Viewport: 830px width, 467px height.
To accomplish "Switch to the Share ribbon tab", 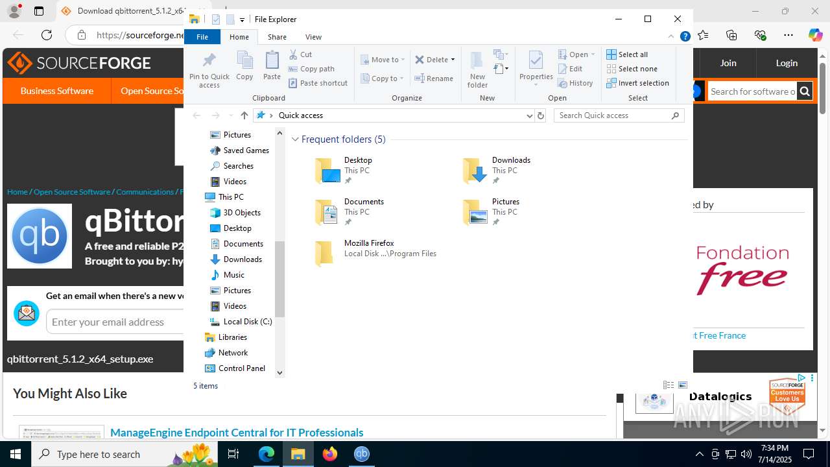I will [277, 37].
